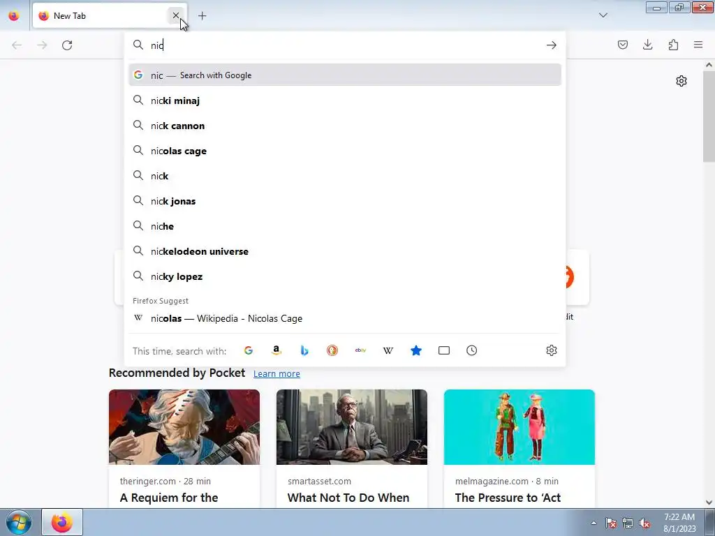Viewport: 715px width, 536px height.
Task: Open the Firefox application menu
Action: coord(698,45)
